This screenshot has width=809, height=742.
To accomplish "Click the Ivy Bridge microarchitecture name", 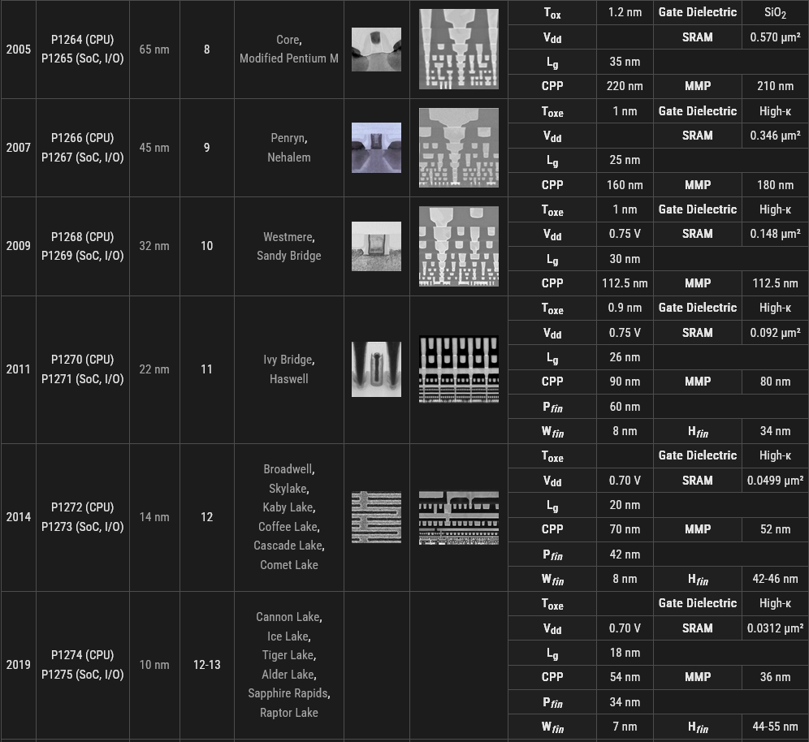I will pyautogui.click(x=288, y=360).
